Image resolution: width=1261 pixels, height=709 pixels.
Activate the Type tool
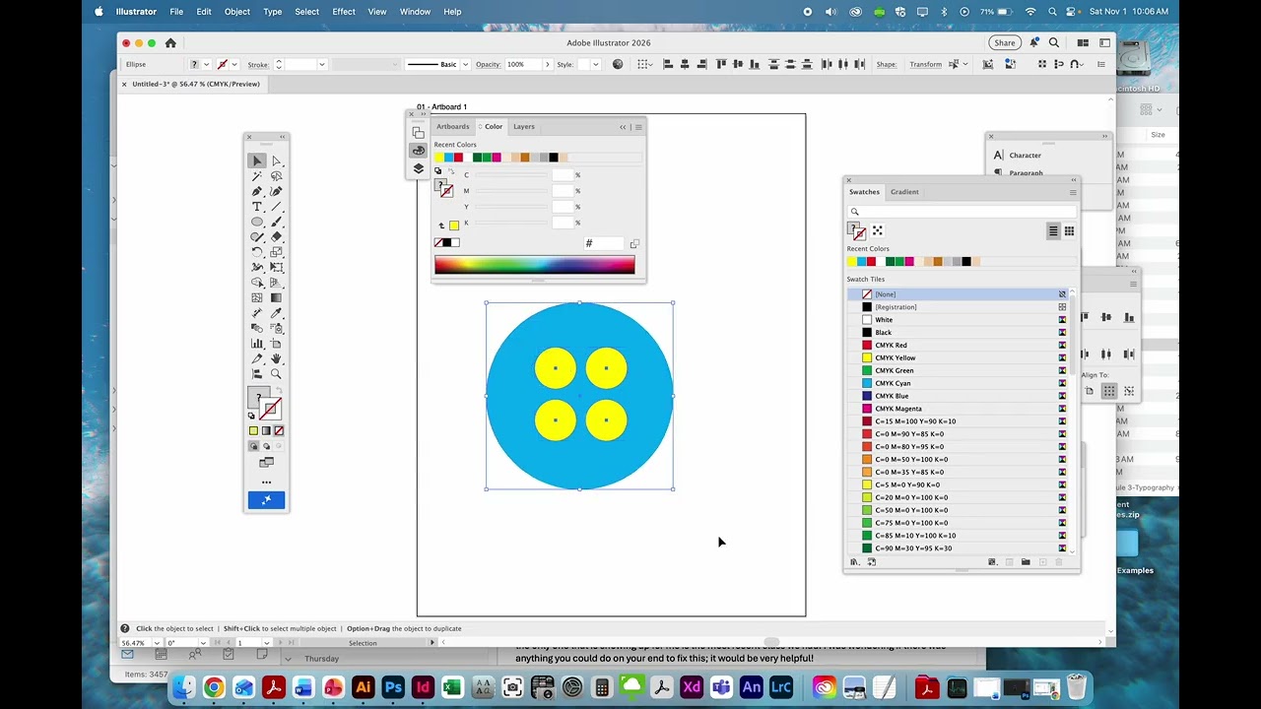pyautogui.click(x=257, y=207)
